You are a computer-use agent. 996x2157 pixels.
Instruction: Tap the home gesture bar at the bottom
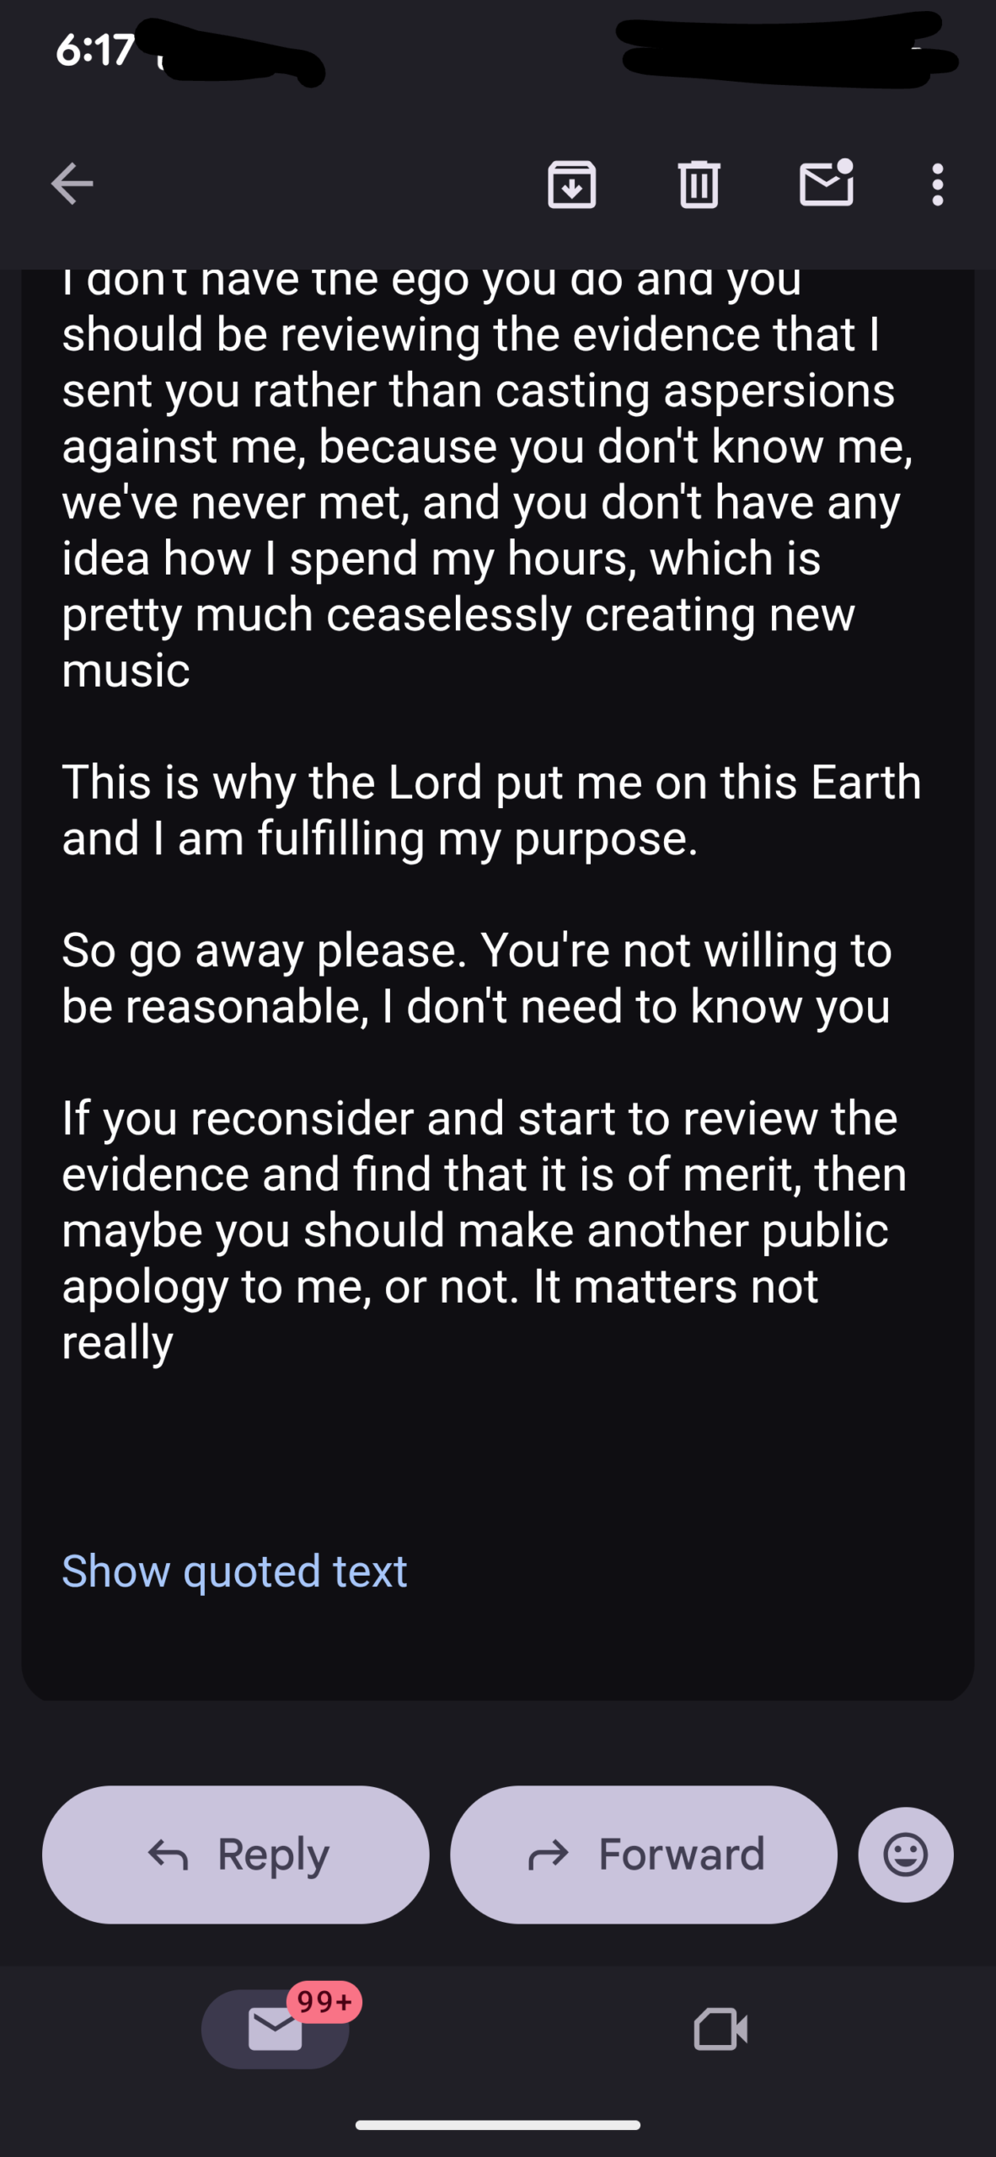point(497,2125)
